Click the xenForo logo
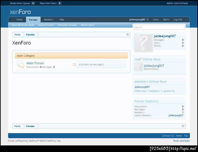 (20, 12)
